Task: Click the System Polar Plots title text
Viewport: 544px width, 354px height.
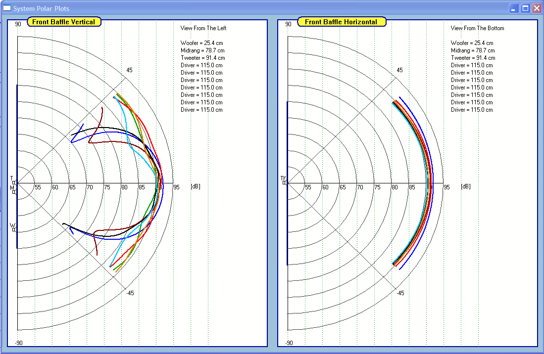Action: (41, 8)
